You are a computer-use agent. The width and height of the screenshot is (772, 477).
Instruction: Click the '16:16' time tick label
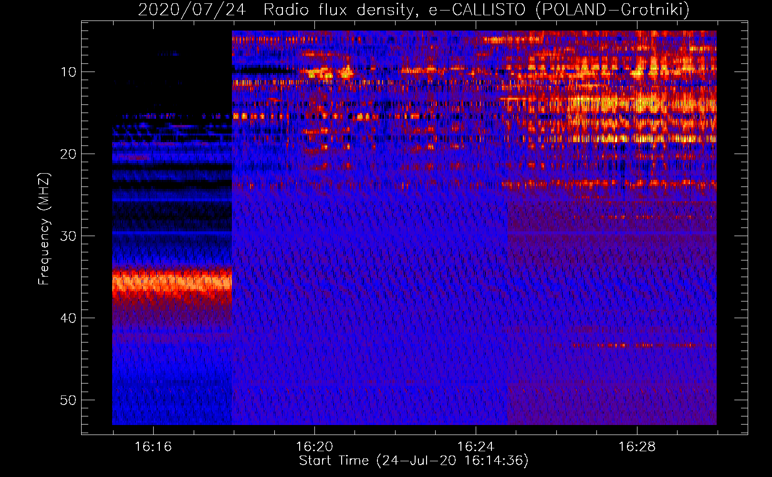point(153,447)
